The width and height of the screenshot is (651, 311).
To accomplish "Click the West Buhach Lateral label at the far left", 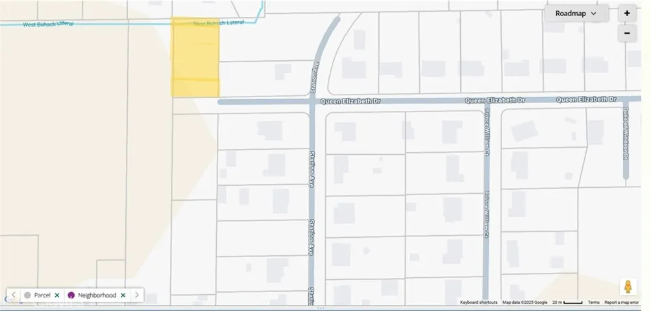I will (x=48, y=24).
